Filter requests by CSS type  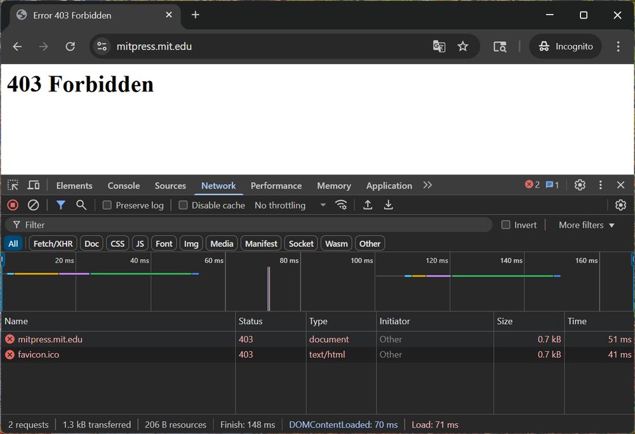coord(117,244)
